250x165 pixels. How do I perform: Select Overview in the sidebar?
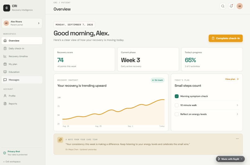coord(22,41)
